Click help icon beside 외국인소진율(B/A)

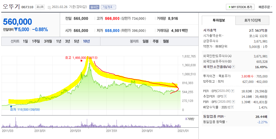(233, 67)
